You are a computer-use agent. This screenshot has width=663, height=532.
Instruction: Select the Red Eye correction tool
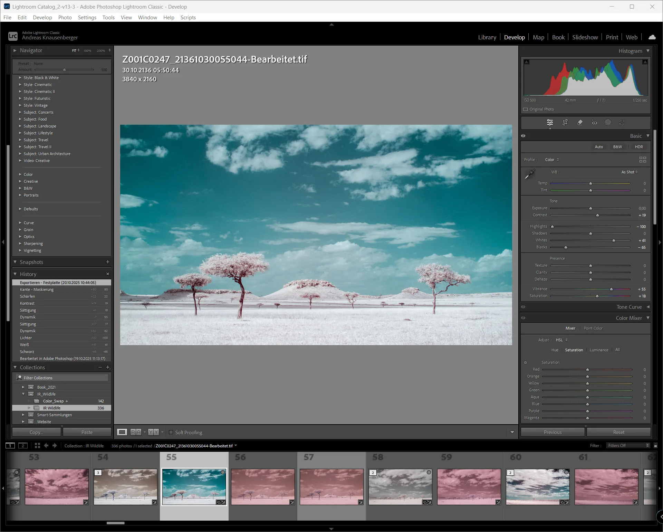594,122
